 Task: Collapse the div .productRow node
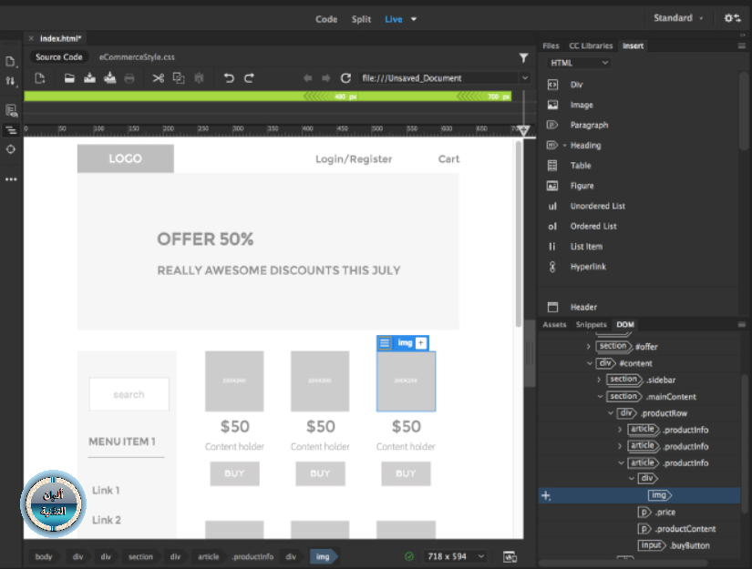click(610, 412)
